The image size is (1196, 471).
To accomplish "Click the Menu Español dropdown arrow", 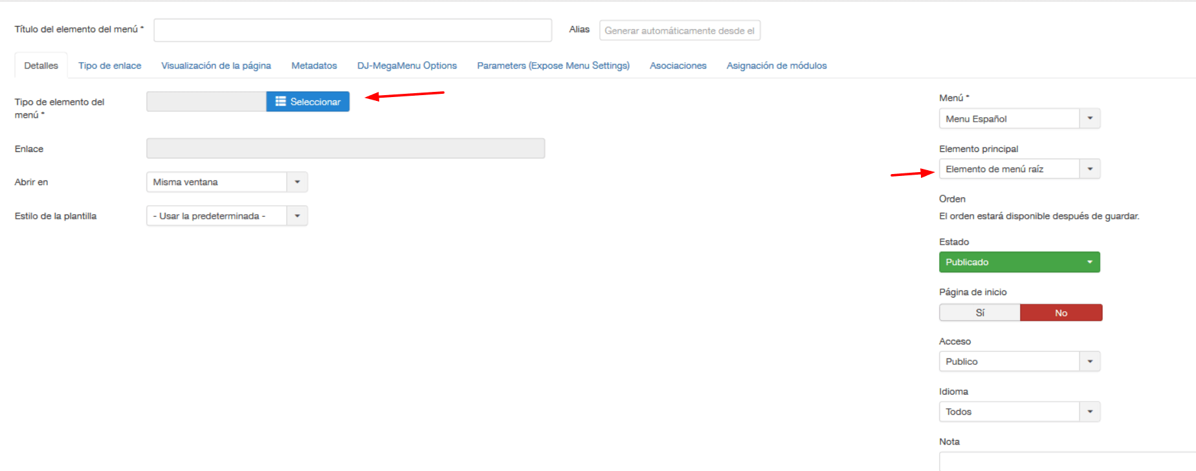I will pyautogui.click(x=1090, y=118).
